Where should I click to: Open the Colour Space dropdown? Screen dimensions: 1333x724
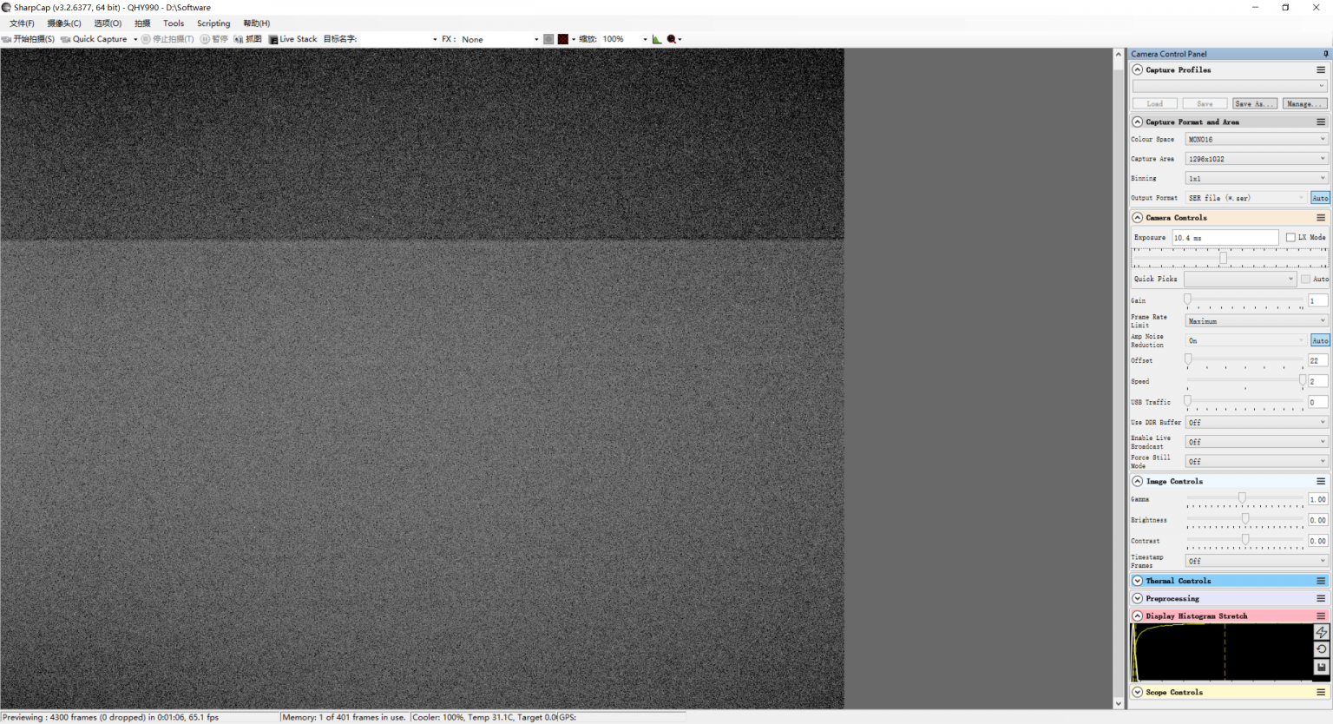point(1257,139)
